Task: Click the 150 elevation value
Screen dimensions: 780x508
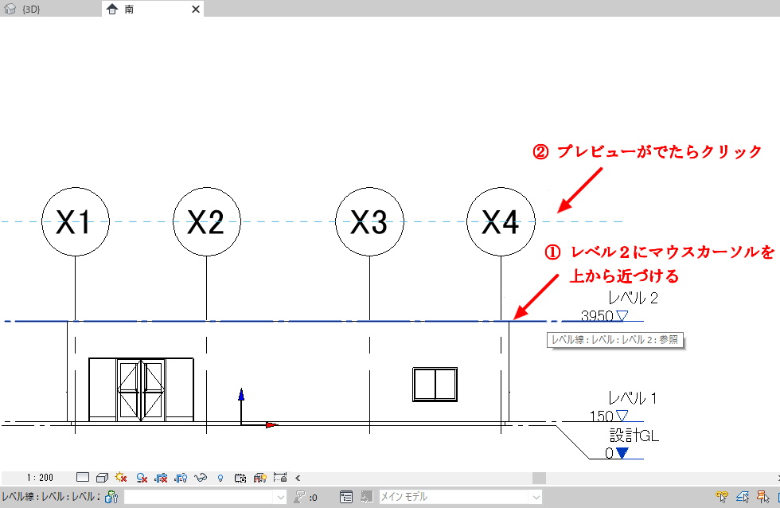Action: click(602, 416)
